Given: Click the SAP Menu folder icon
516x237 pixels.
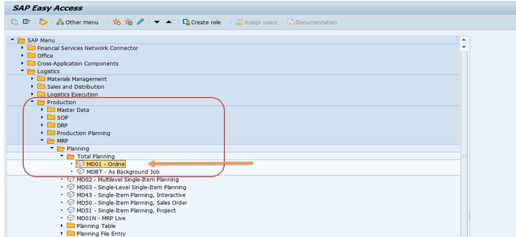Looking at the screenshot, I should [22, 40].
